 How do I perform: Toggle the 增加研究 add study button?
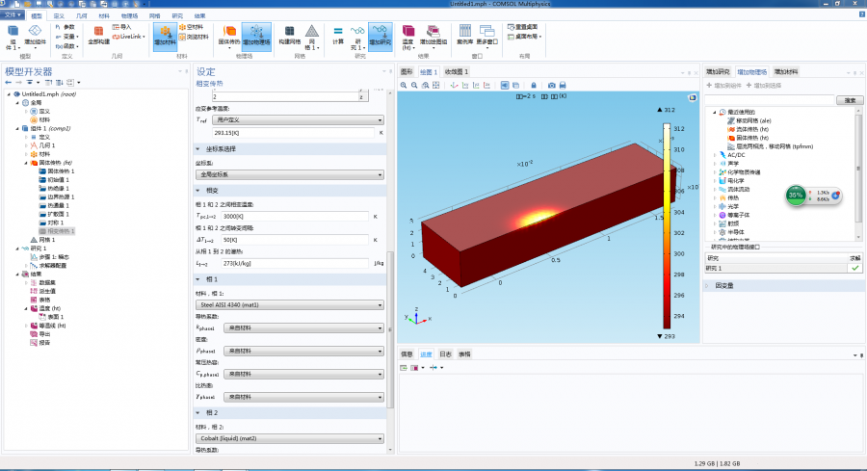click(380, 36)
